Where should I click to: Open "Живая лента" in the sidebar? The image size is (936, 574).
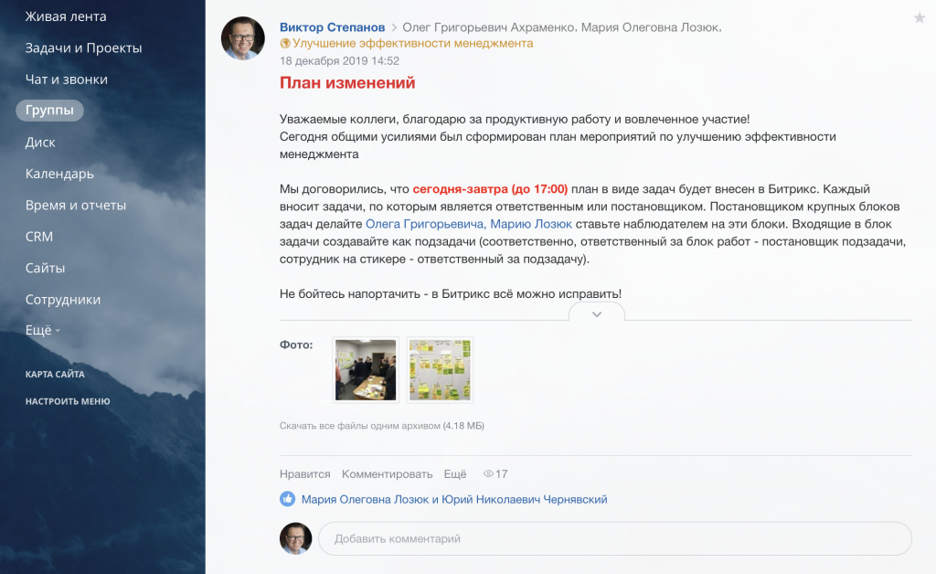point(63,16)
